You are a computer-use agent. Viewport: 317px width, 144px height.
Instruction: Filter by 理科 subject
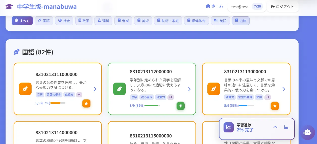pyautogui.click(x=103, y=21)
